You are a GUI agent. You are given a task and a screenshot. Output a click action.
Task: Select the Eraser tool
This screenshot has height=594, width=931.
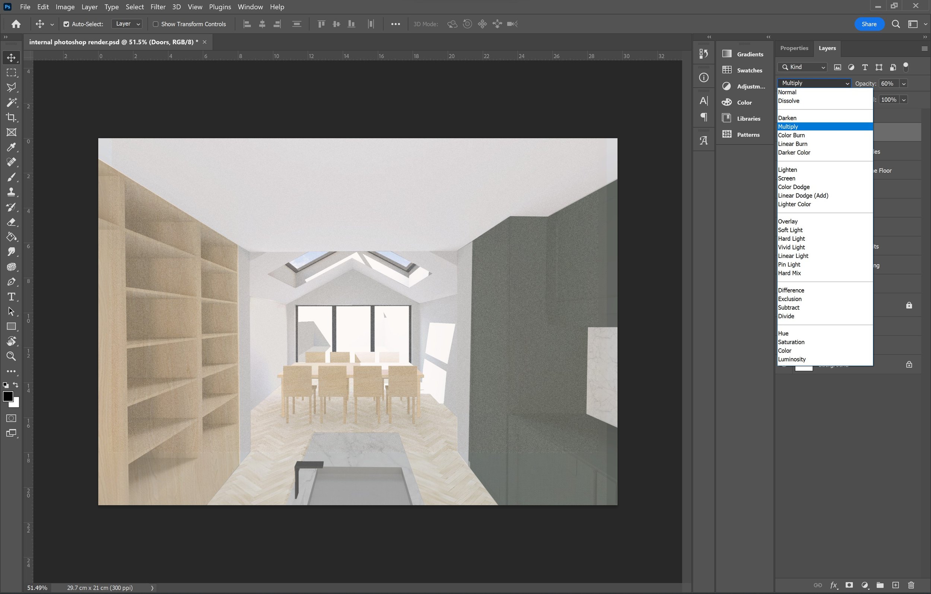coord(11,222)
